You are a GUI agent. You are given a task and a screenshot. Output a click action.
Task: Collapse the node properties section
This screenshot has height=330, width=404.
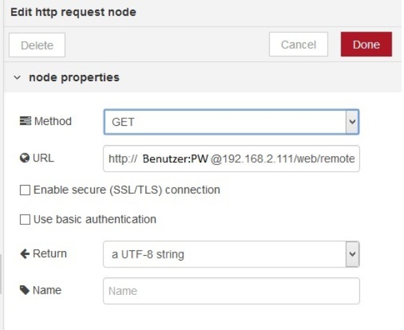point(17,77)
